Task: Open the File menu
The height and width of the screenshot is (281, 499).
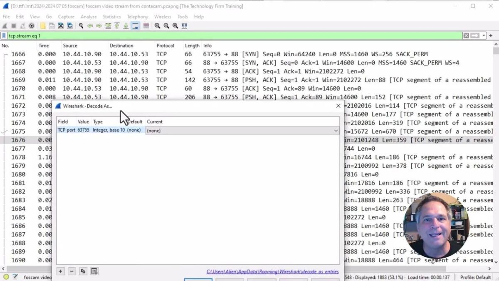Action: 6,17
